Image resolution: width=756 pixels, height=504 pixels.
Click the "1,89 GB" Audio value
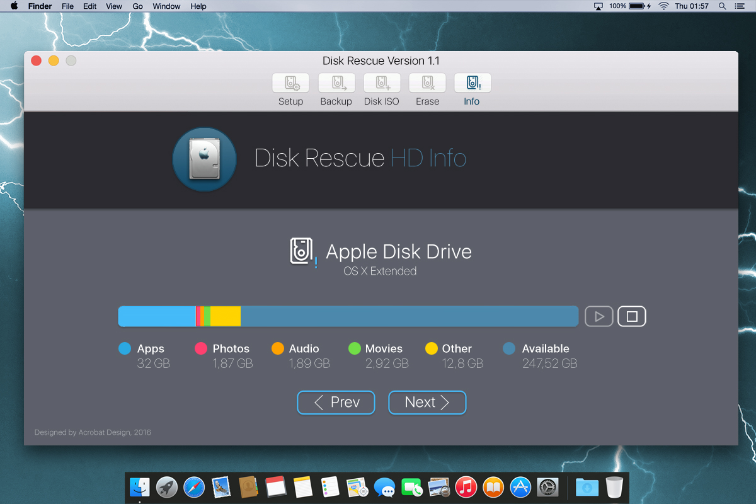click(309, 364)
